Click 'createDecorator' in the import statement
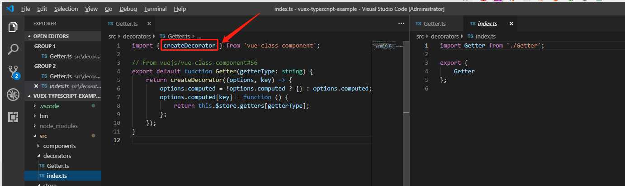The width and height of the screenshot is (625, 186). (189, 45)
